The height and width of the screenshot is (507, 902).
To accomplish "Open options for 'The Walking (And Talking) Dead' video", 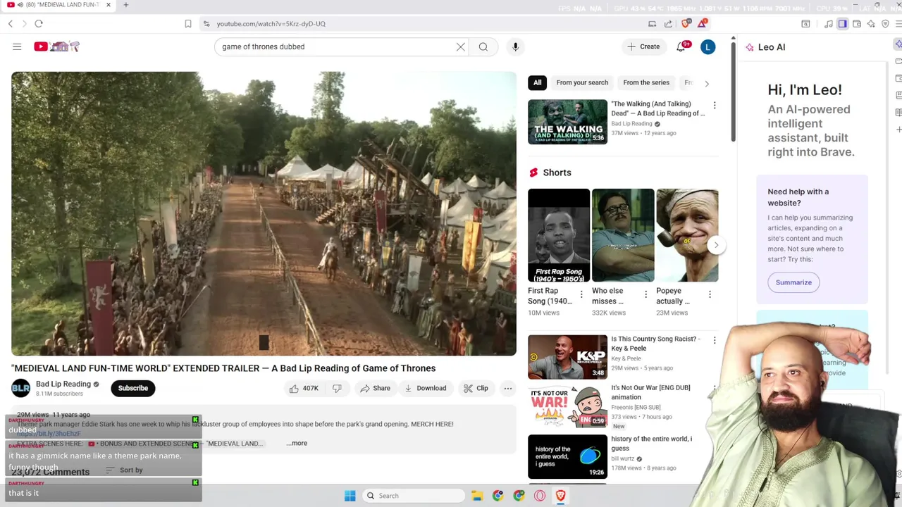I will click(x=715, y=106).
